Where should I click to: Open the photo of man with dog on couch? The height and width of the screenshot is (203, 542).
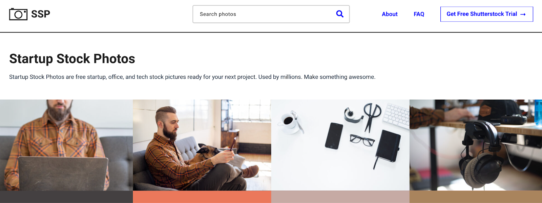point(202,145)
